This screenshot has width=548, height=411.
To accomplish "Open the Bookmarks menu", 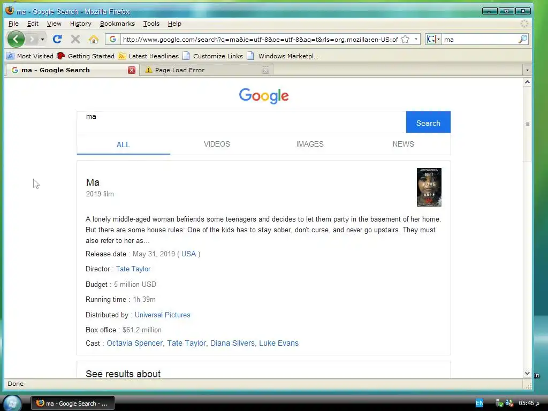I will click(x=117, y=24).
